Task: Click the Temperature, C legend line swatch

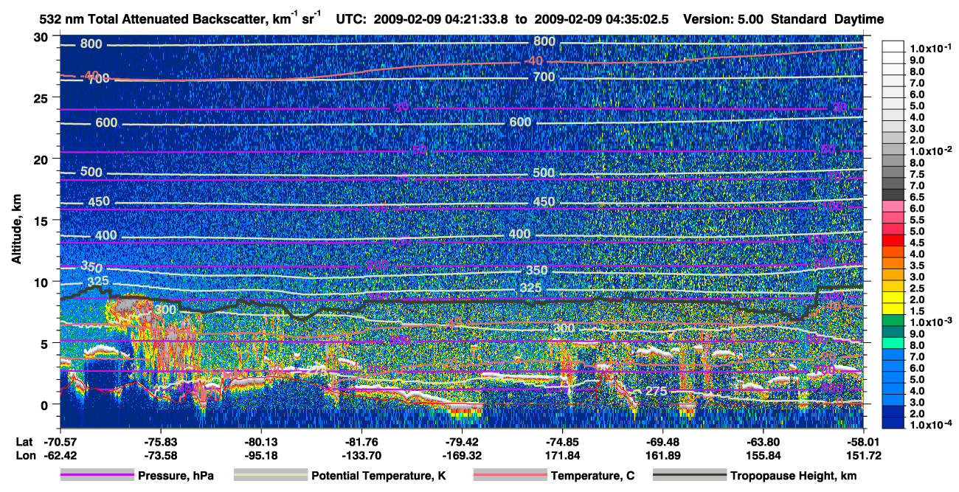Action: coord(510,476)
